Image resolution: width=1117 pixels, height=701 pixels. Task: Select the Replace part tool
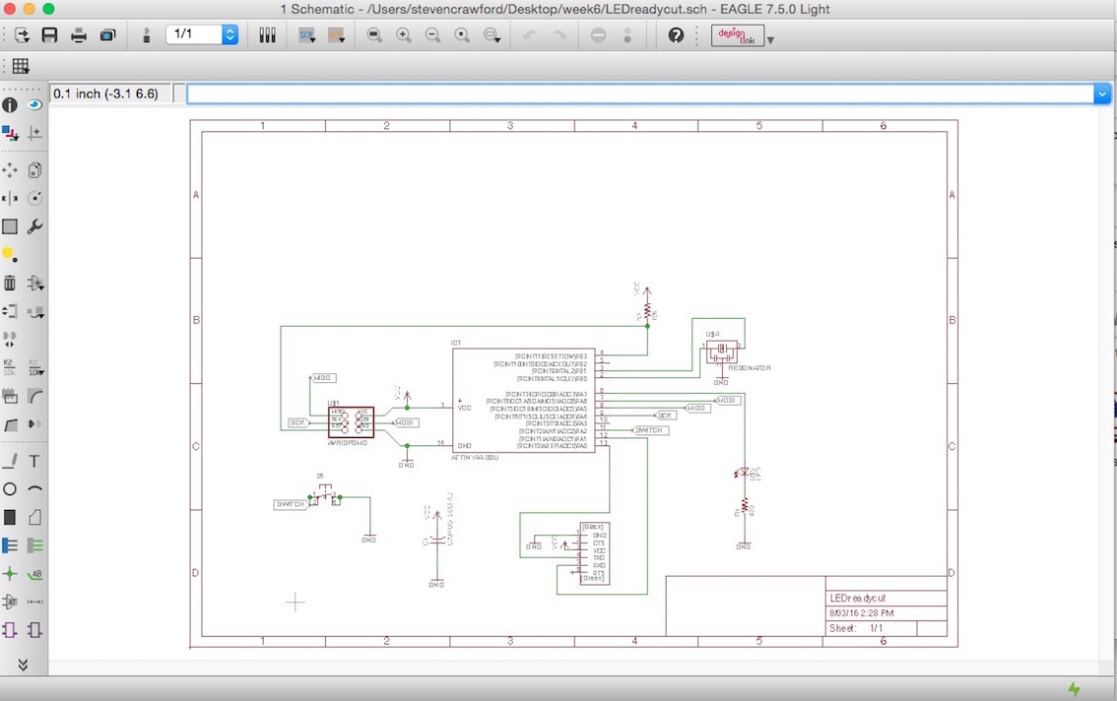[x=34, y=311]
